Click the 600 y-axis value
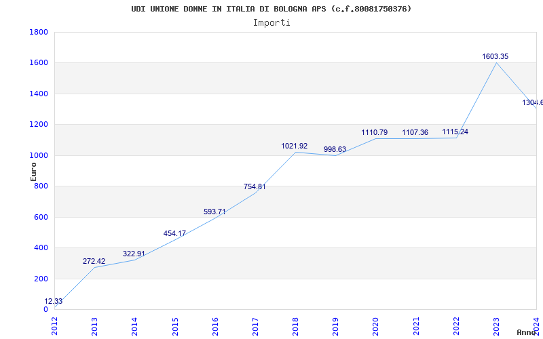This screenshot has height=339, width=543. tap(41, 217)
